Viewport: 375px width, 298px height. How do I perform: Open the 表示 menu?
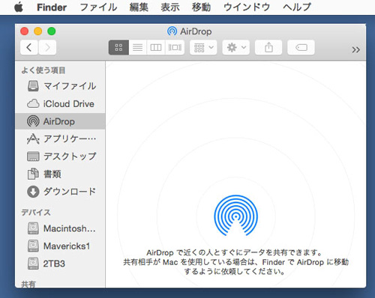coord(170,7)
